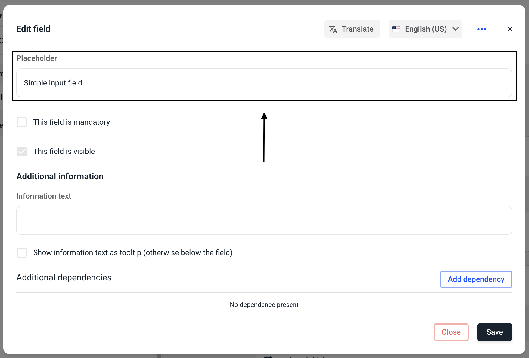Viewport: 529px width, 358px height.
Task: Open the English (US) language dropdown
Action: 425,29
